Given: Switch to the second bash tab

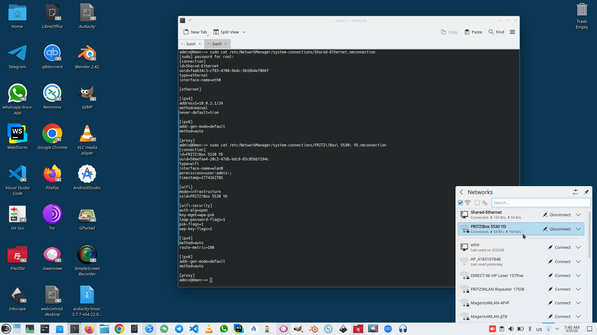Looking at the screenshot, I should (215, 44).
